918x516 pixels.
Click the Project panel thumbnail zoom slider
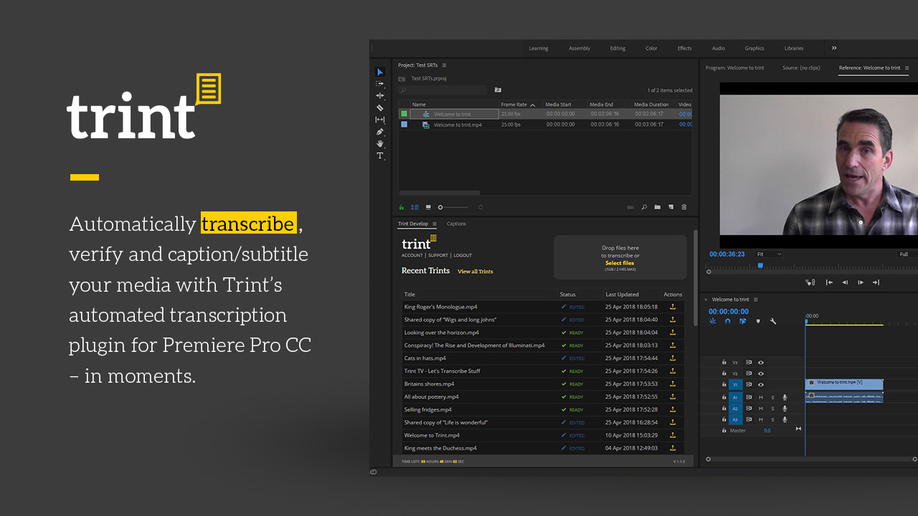(x=440, y=207)
